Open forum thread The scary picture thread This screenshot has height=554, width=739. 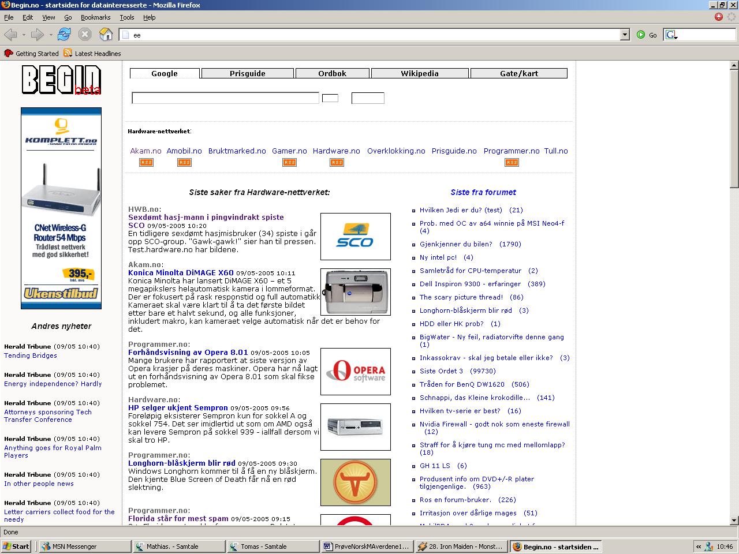(461, 297)
